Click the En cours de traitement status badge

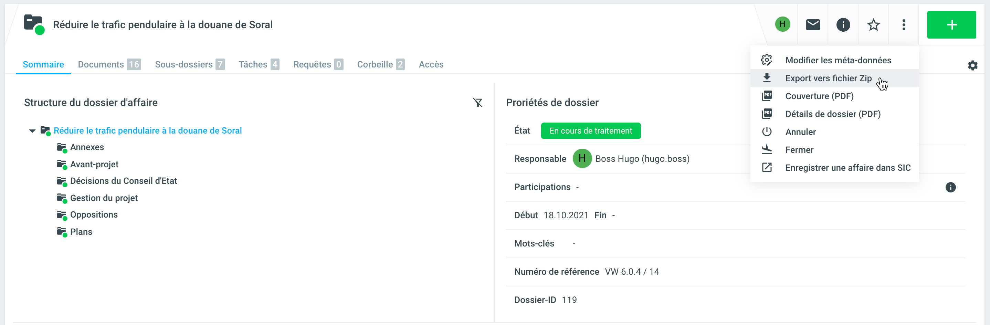pyautogui.click(x=590, y=131)
